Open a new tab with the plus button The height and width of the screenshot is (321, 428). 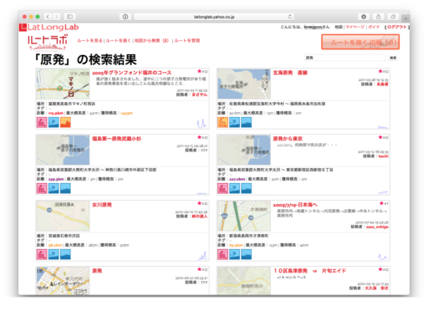tap(405, 18)
